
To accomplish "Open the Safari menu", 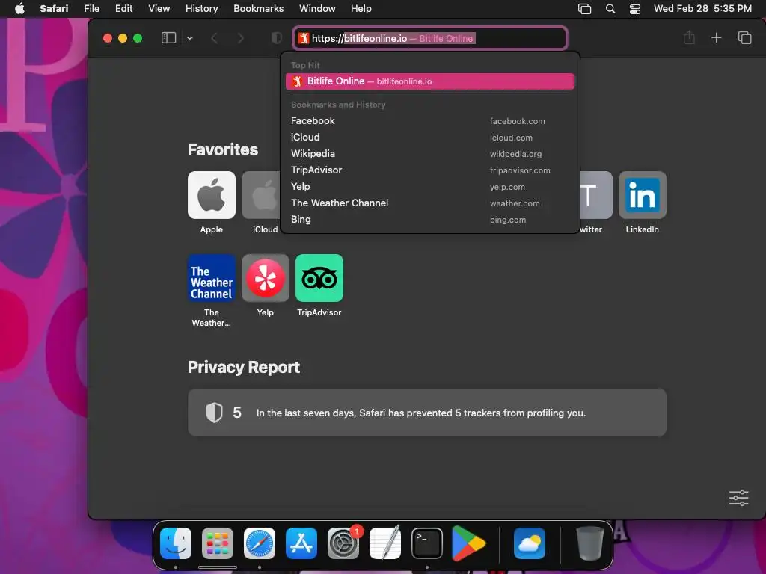I will coord(54,9).
